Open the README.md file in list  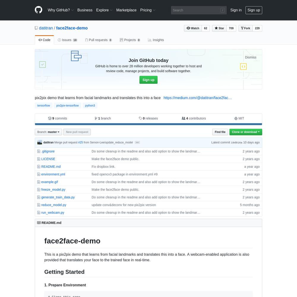(x=51, y=167)
